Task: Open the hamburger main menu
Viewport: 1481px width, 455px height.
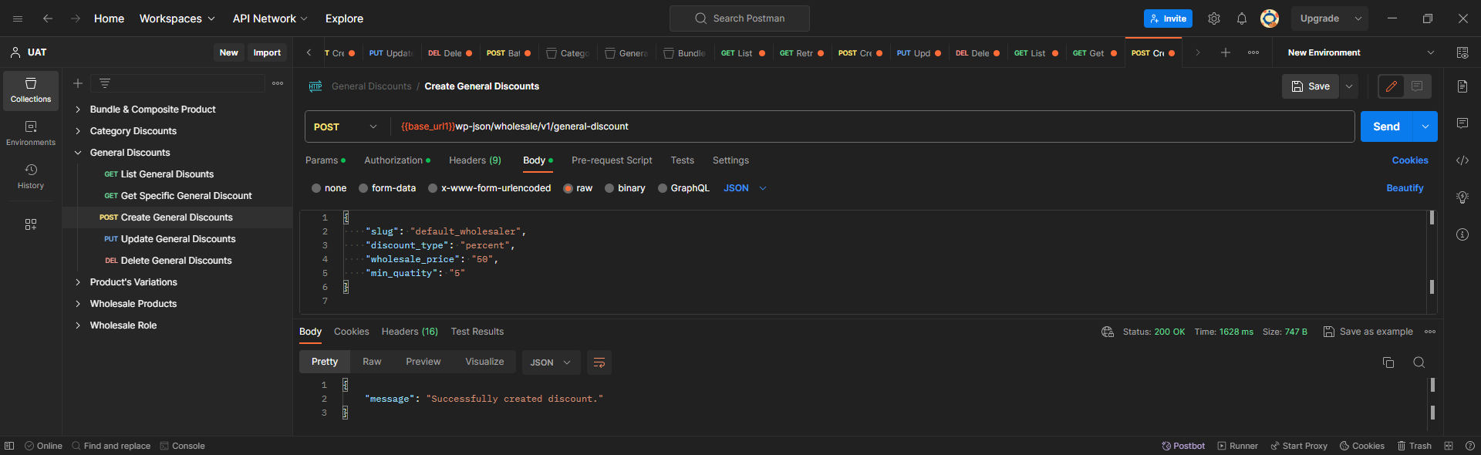Action: click(x=18, y=19)
